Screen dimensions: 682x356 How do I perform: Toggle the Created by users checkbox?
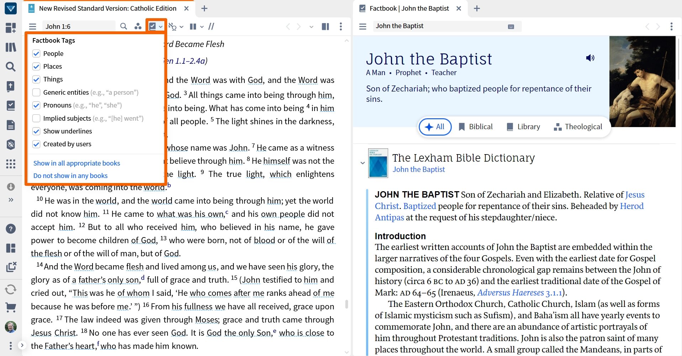point(36,144)
